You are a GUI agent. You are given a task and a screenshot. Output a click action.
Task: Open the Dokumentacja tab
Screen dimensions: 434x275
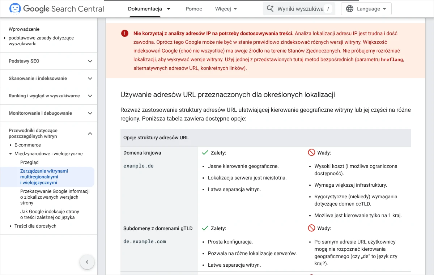click(x=145, y=9)
